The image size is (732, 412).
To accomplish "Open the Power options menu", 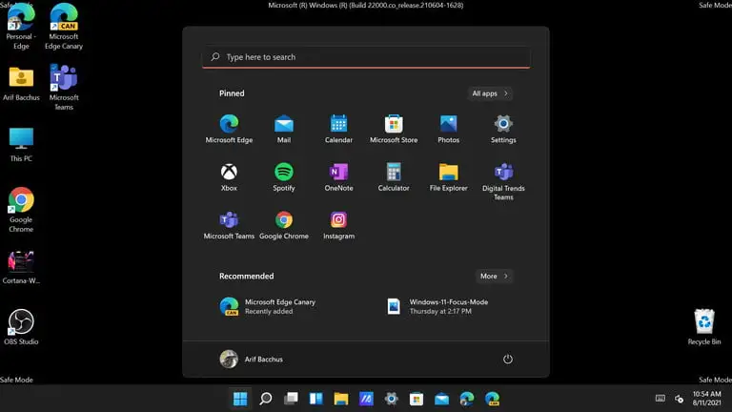I will click(x=507, y=360).
